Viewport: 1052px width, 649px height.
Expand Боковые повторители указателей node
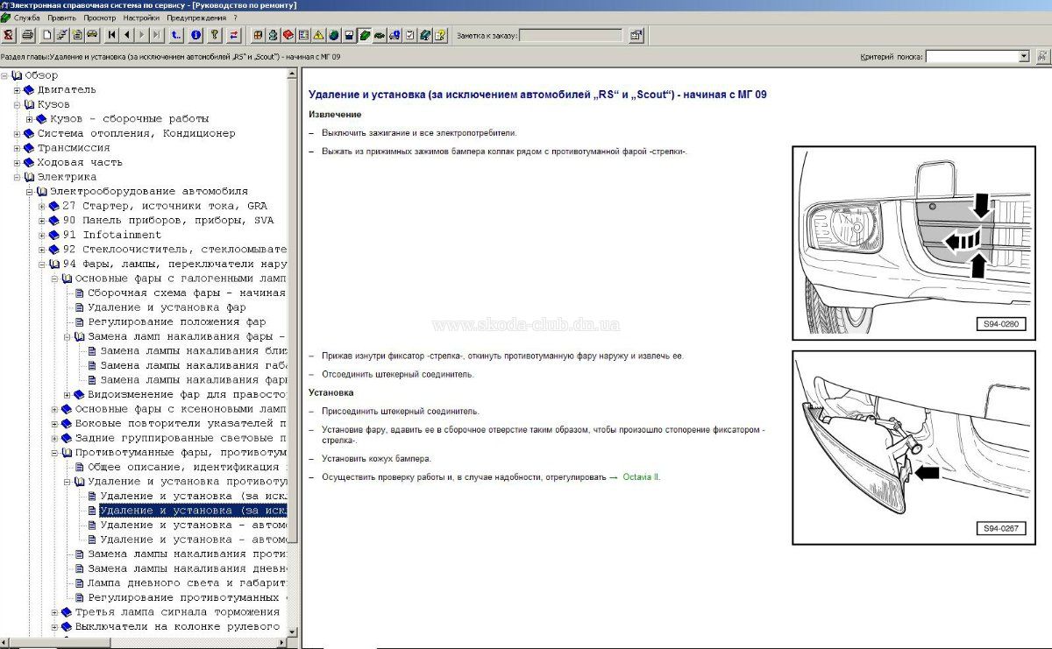[54, 423]
